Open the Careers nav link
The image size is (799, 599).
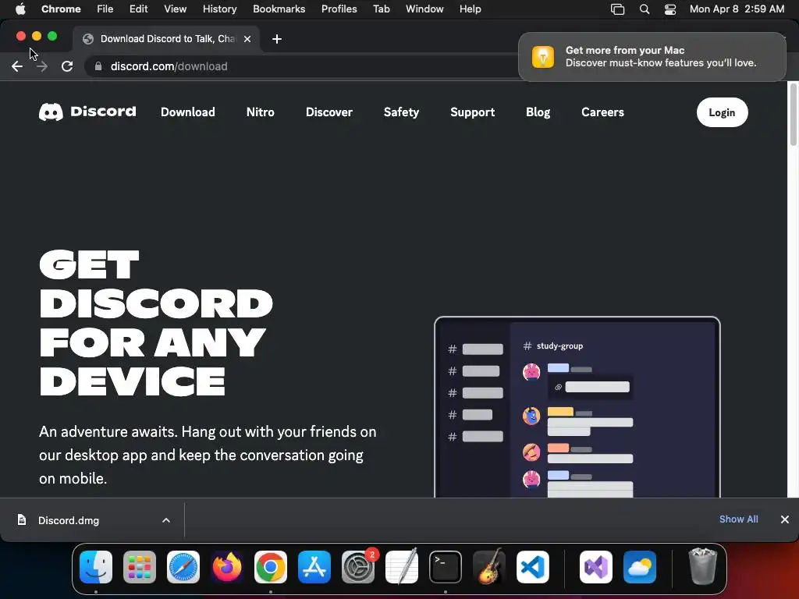(602, 112)
